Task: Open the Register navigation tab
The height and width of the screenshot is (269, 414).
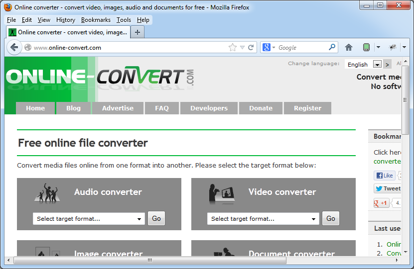Action: tap(307, 108)
